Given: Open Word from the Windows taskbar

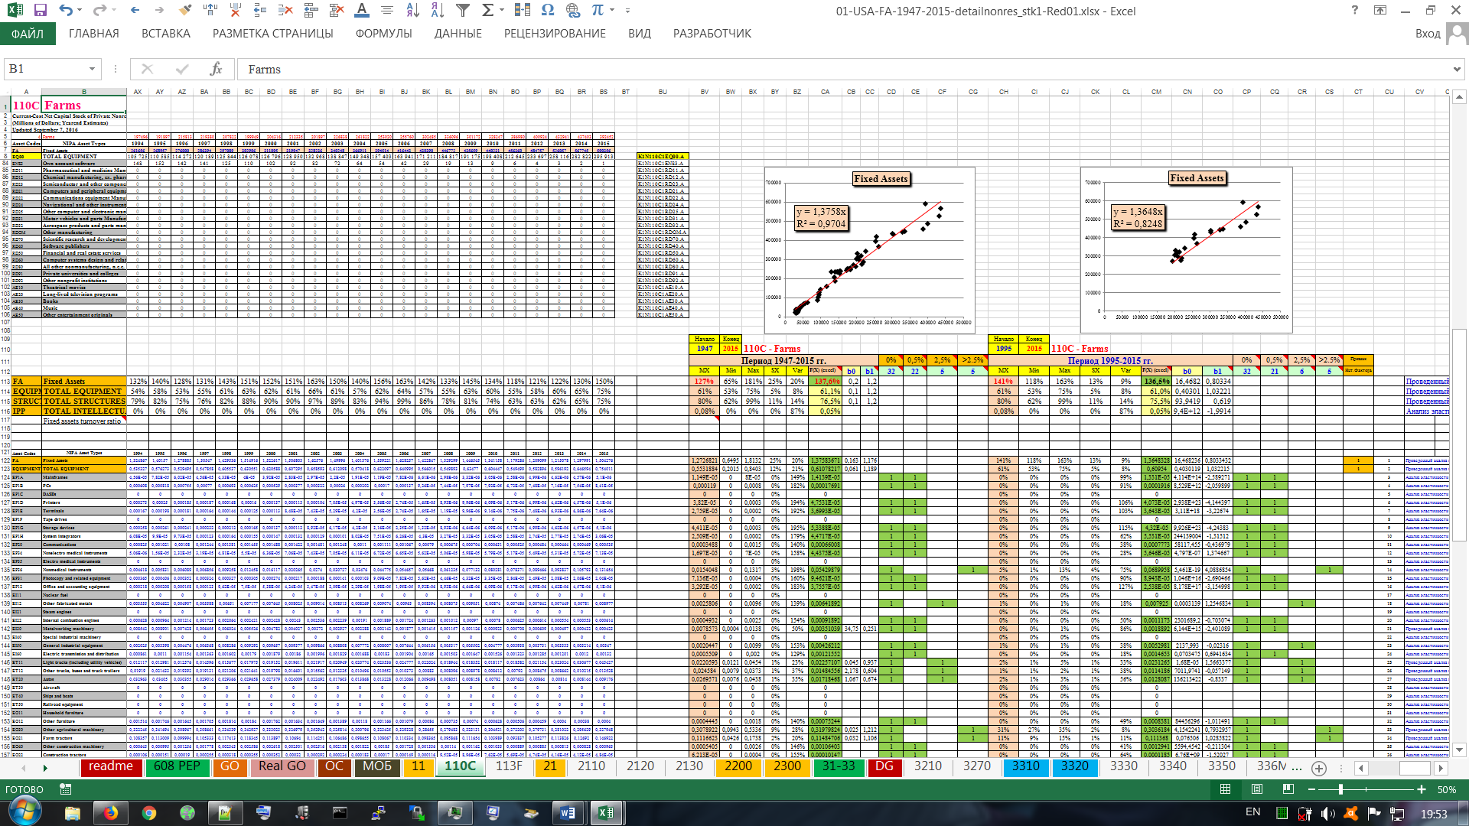Looking at the screenshot, I should coord(568,813).
